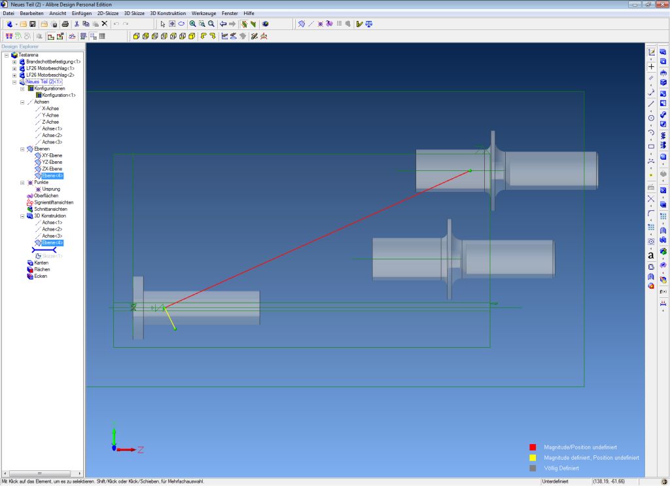Click the yellow rotate-left arrow icon
The height and width of the screenshot is (486, 670).
tap(203, 37)
